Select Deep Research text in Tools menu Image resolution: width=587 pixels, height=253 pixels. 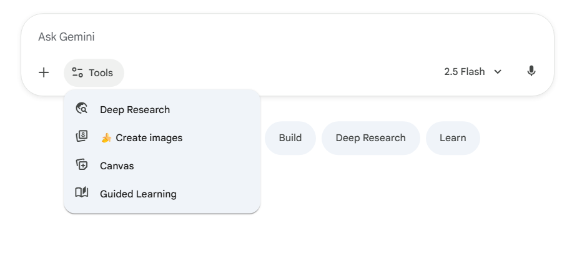[135, 110]
